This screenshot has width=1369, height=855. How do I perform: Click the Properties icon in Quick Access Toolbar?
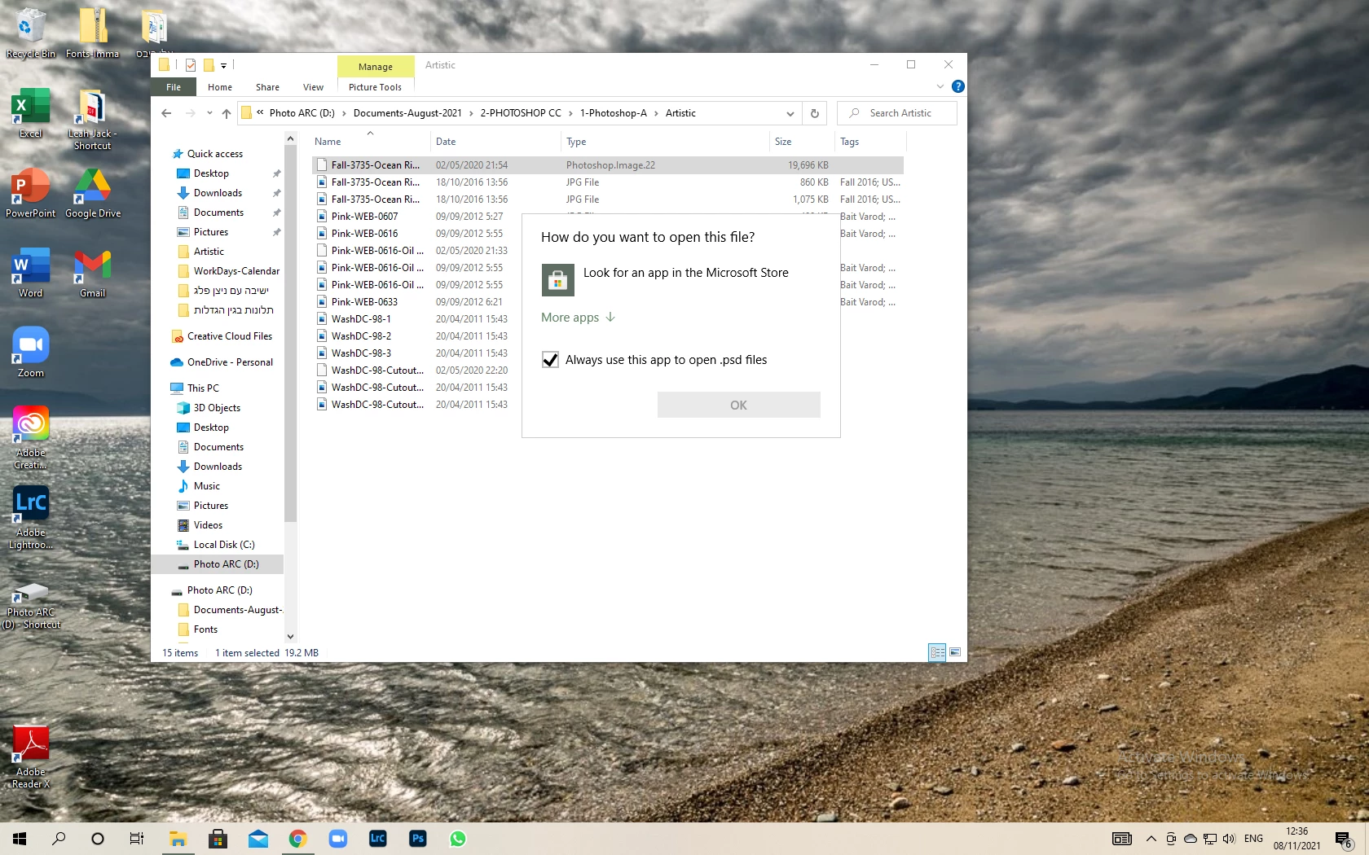pos(191,65)
